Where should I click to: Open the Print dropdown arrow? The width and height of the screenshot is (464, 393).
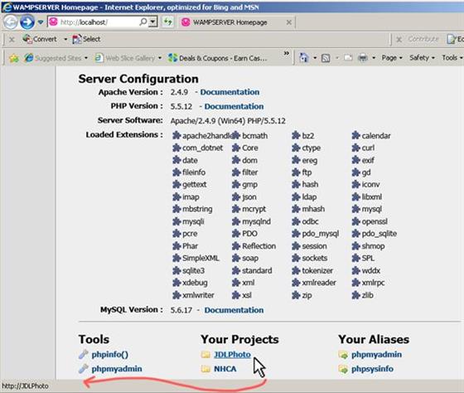pyautogui.click(x=374, y=58)
